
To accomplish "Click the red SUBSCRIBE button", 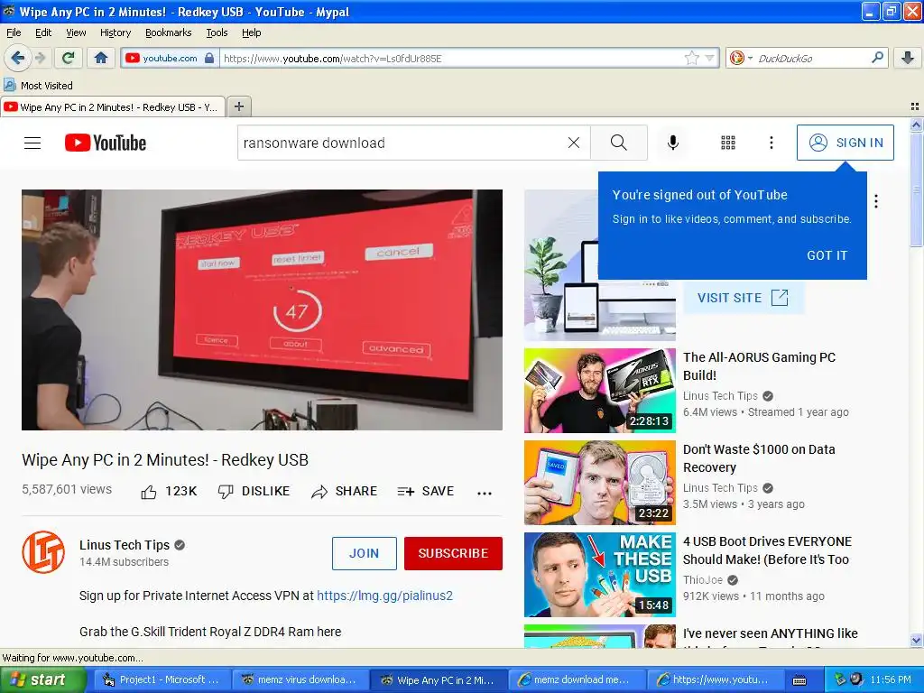I will [453, 553].
